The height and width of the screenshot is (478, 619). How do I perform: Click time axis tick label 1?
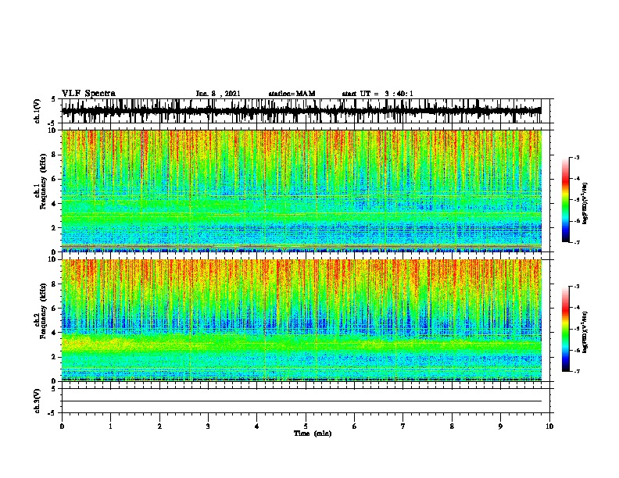(x=110, y=426)
